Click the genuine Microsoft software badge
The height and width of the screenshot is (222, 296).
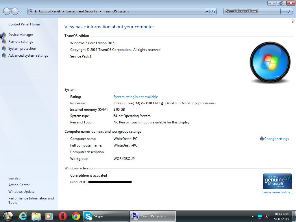click(277, 181)
